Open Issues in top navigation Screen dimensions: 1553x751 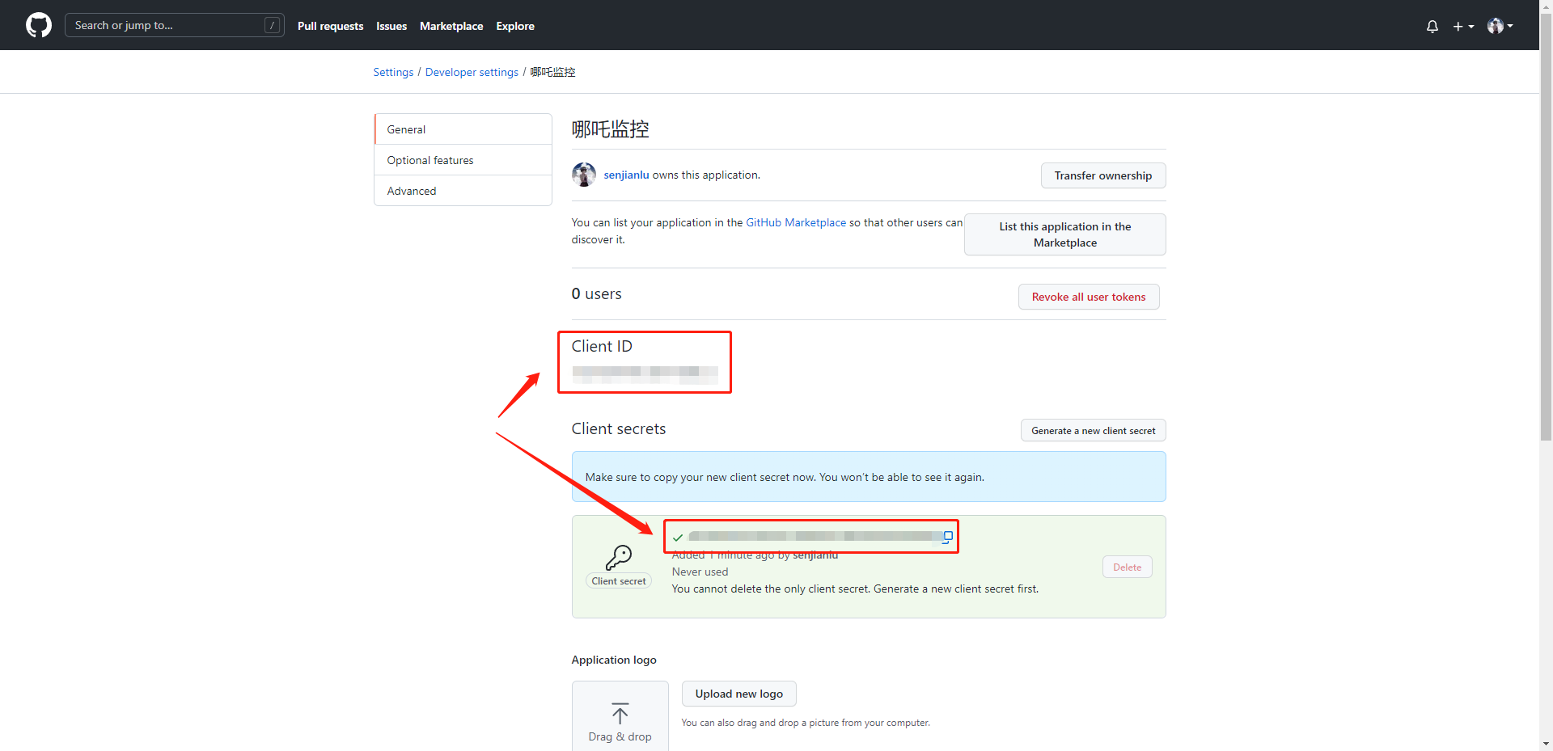[x=391, y=26]
